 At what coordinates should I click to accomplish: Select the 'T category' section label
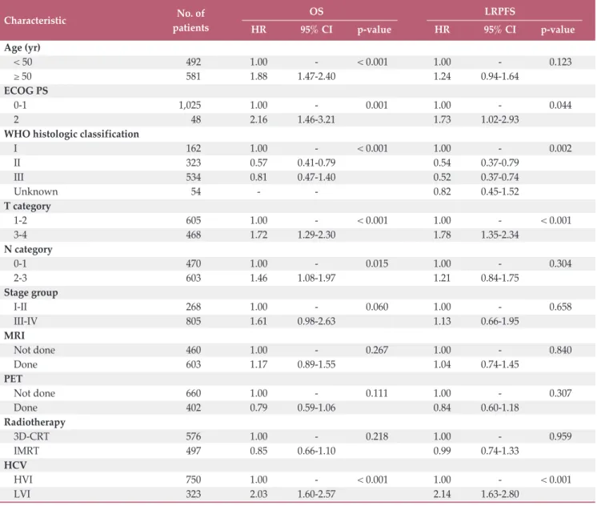(x=27, y=206)
